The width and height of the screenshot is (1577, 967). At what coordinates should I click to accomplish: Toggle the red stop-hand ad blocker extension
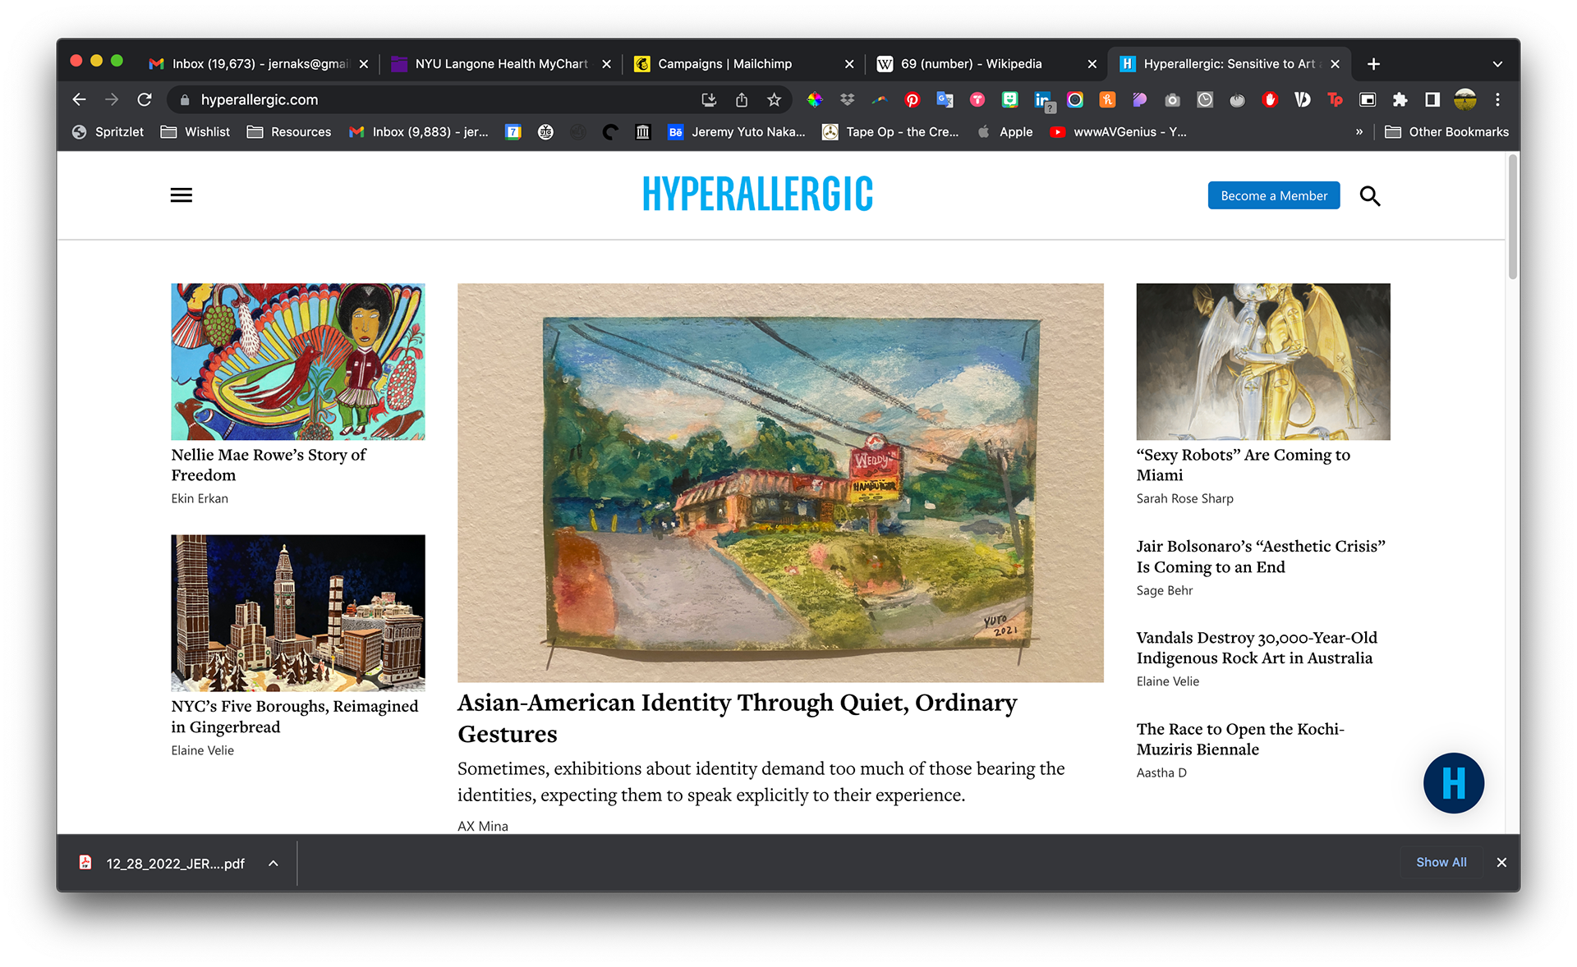point(1270,100)
